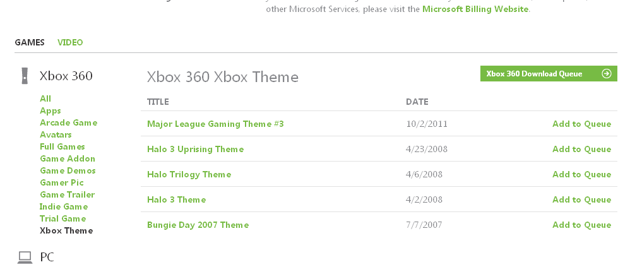This screenshot has height=267, width=630.
Task: Add Halo 3 Uprising Theme to queue
Action: [581, 149]
